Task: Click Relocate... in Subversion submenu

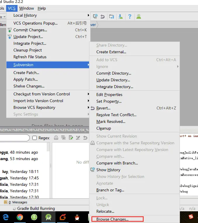Action: point(135,211)
